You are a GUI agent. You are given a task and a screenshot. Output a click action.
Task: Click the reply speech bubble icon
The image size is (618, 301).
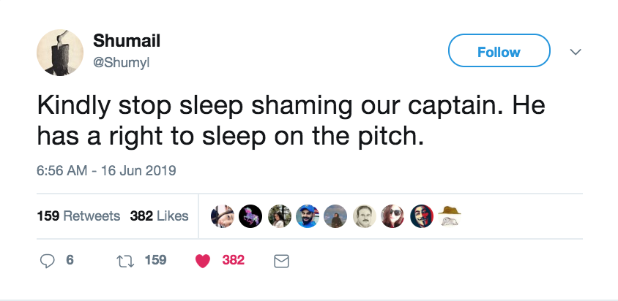tap(48, 260)
